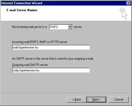Click the "Outgoing mail (SMTP) server" label
Viewport: 132px width, 106px height.
pos(30,65)
